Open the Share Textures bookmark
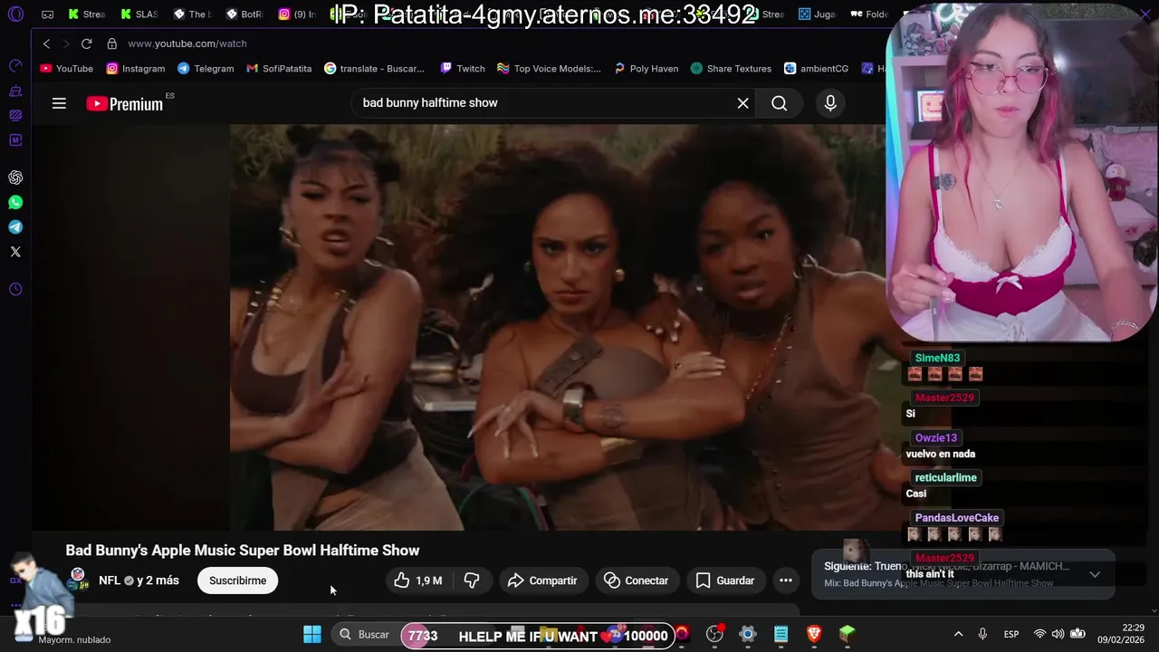 [731, 69]
